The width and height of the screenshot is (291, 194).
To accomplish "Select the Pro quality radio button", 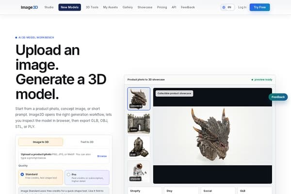I will click(x=68, y=175).
